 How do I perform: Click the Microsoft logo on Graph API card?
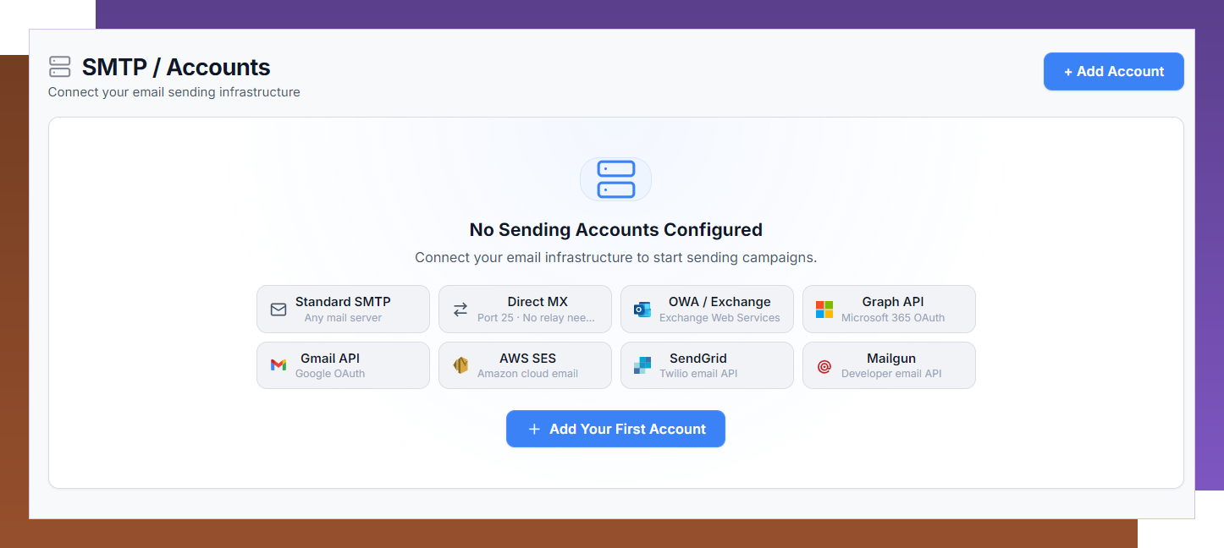pos(824,309)
